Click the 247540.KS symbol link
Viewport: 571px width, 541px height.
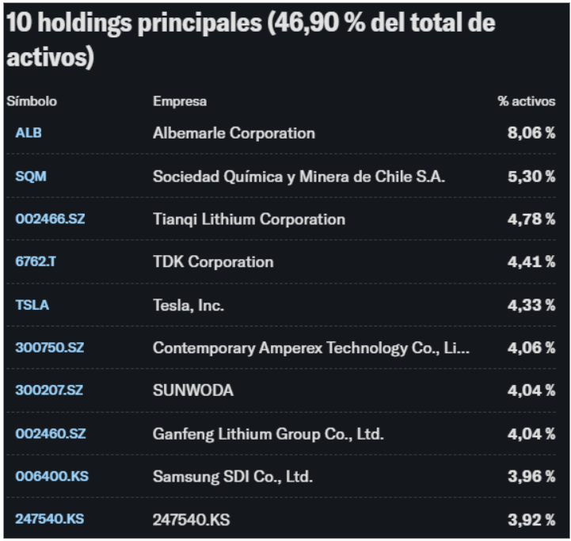point(49,519)
